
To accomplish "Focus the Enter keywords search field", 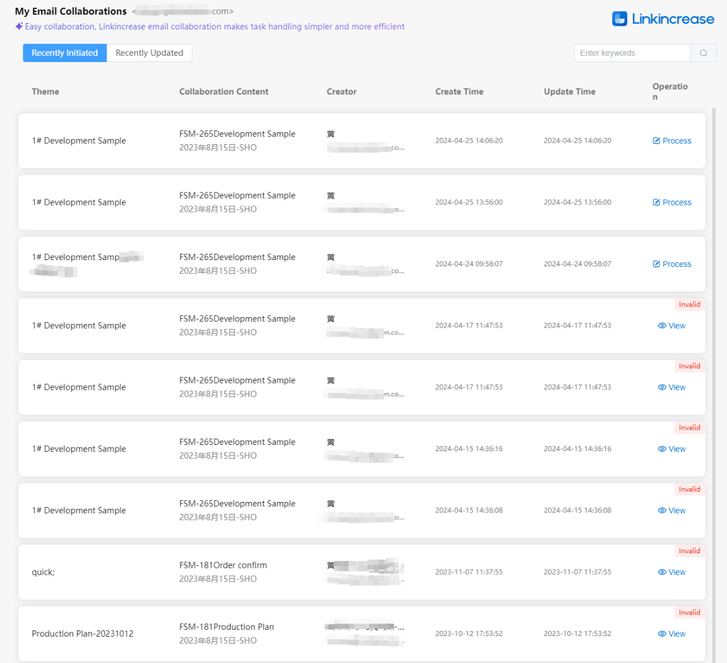I will pyautogui.click(x=632, y=53).
